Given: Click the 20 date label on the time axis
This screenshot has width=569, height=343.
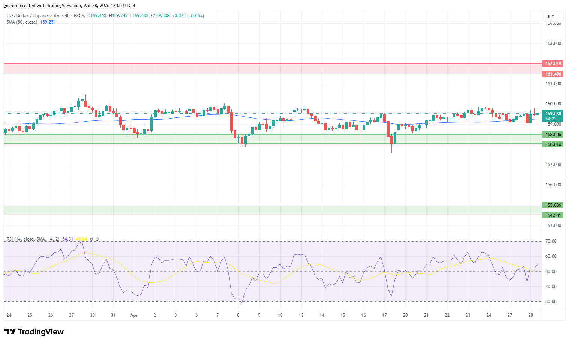Looking at the screenshot, I should point(405,315).
